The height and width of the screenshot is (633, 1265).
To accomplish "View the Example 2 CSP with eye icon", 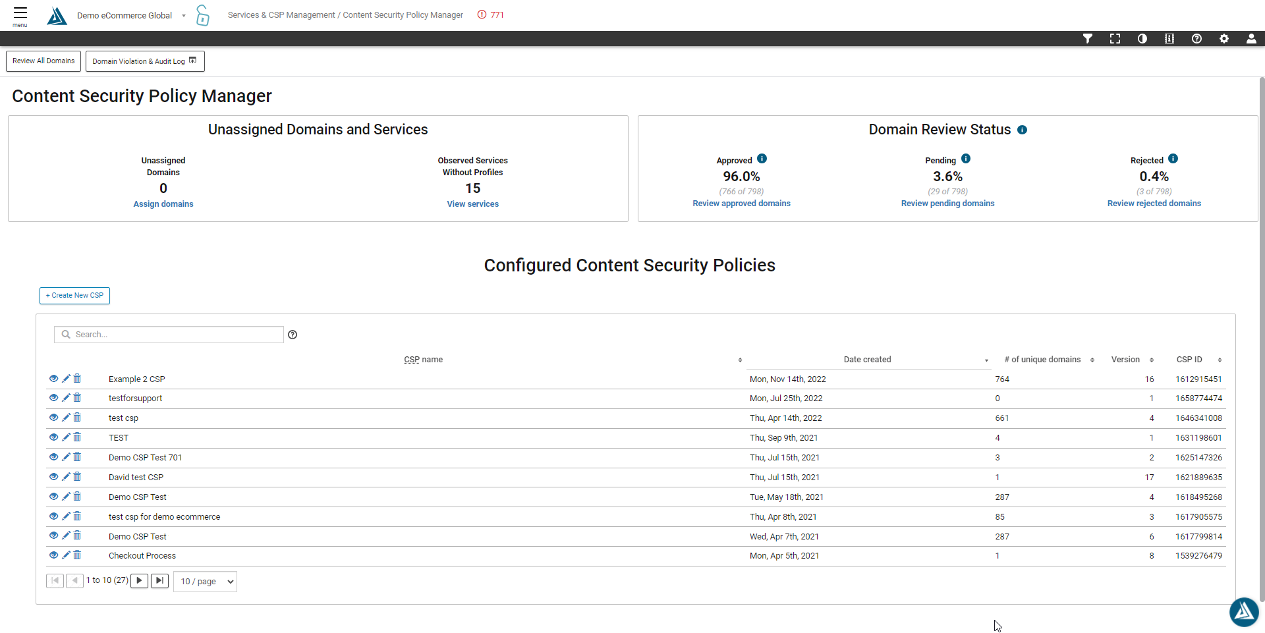I will coord(54,379).
